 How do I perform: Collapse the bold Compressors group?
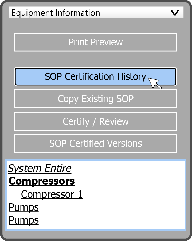coord(42,181)
